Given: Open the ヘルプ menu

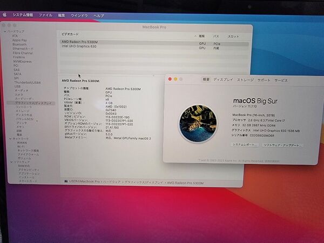Looking at the screenshot, I should [x=99, y=16].
